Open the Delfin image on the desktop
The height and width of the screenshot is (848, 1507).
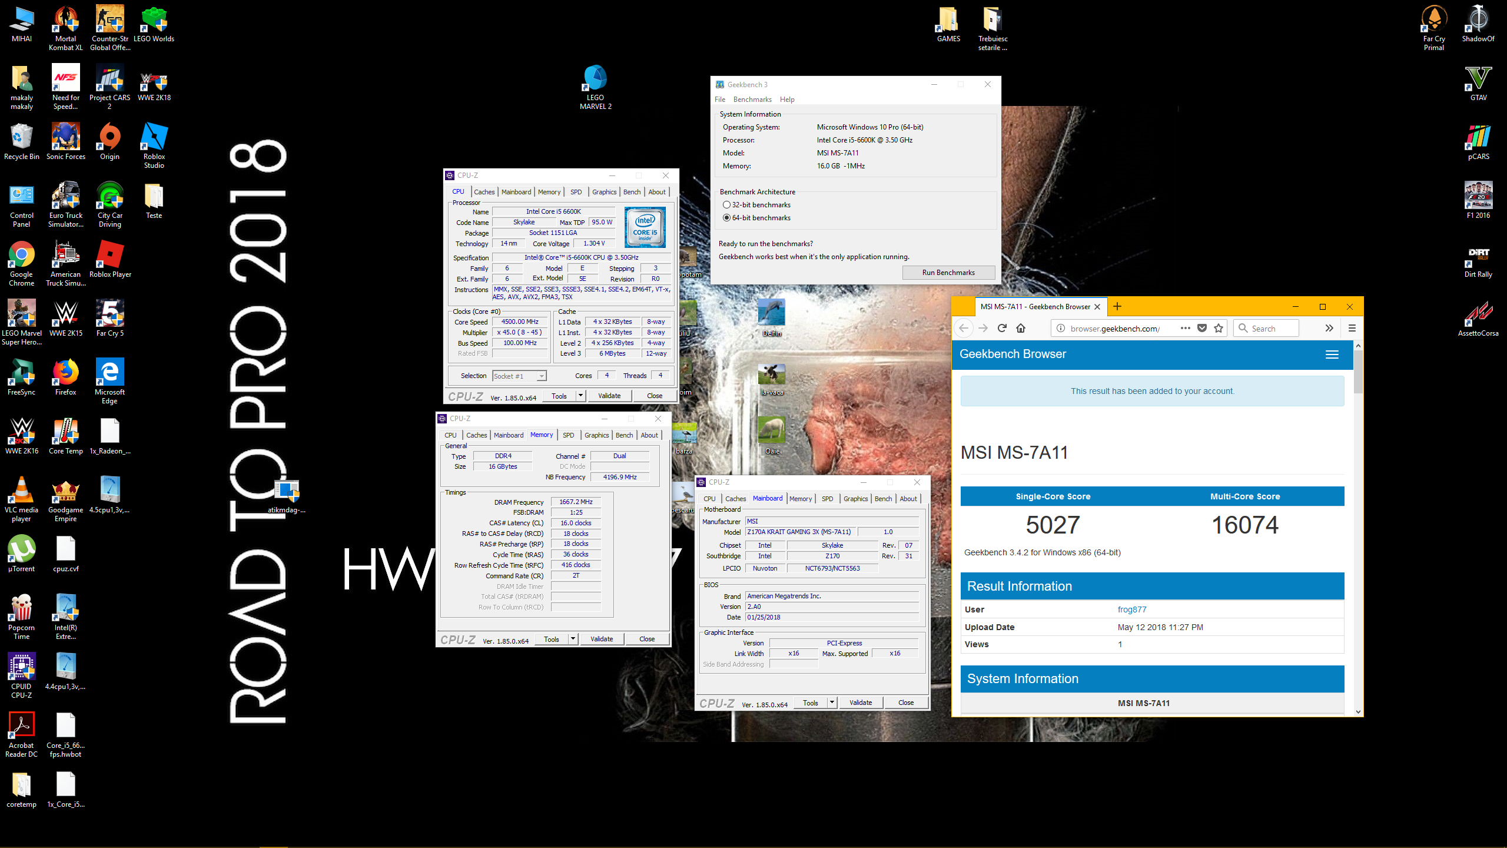pos(771,318)
